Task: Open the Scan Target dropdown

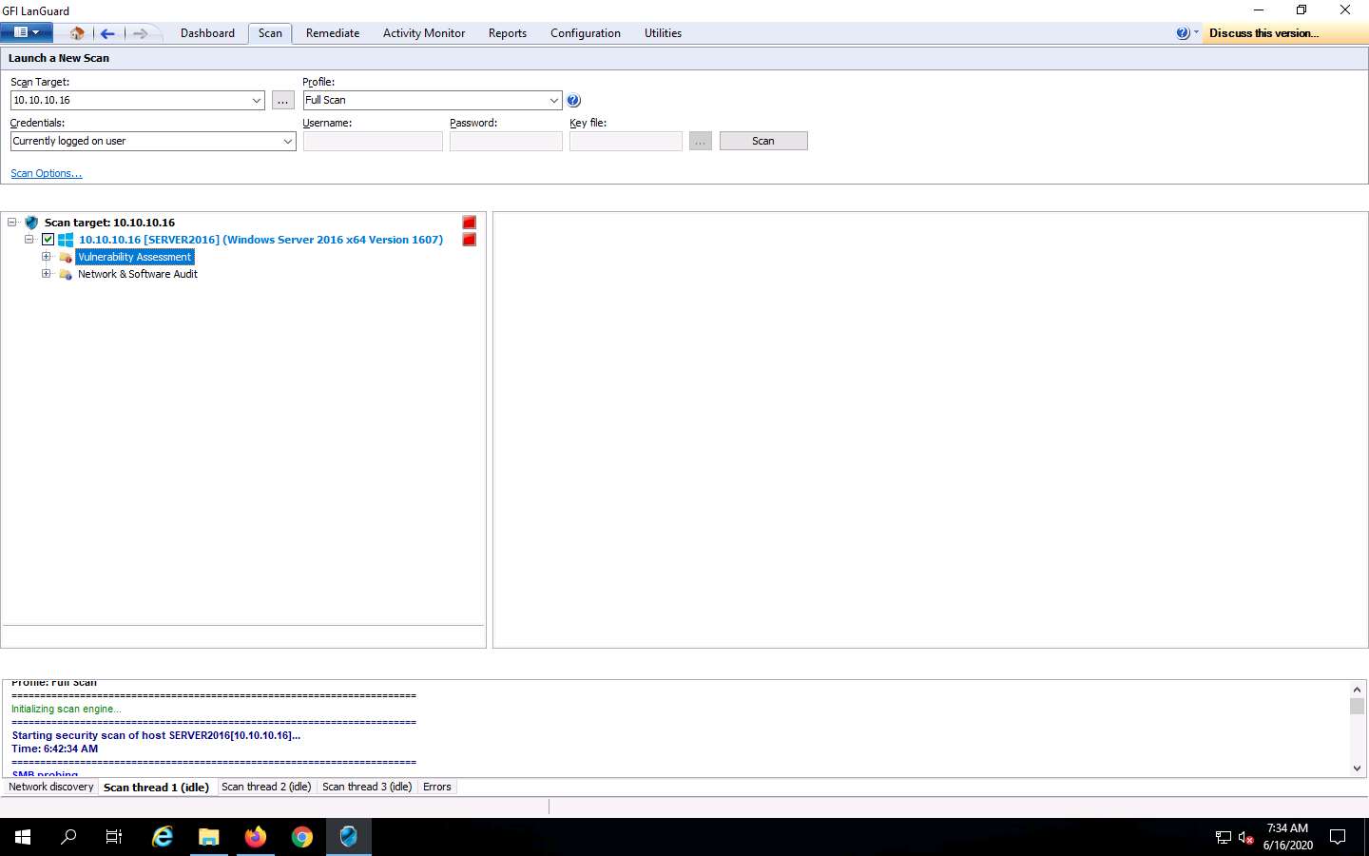Action: (x=257, y=100)
